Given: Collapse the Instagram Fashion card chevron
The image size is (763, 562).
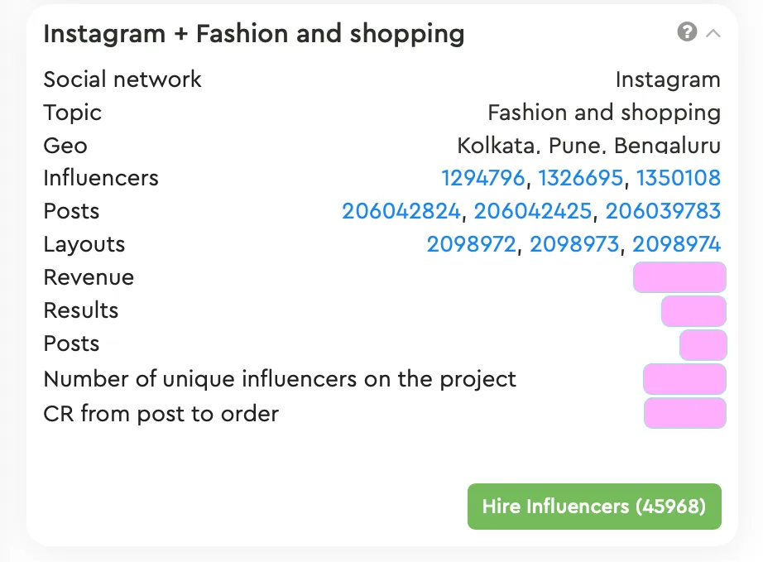Looking at the screenshot, I should [713, 33].
